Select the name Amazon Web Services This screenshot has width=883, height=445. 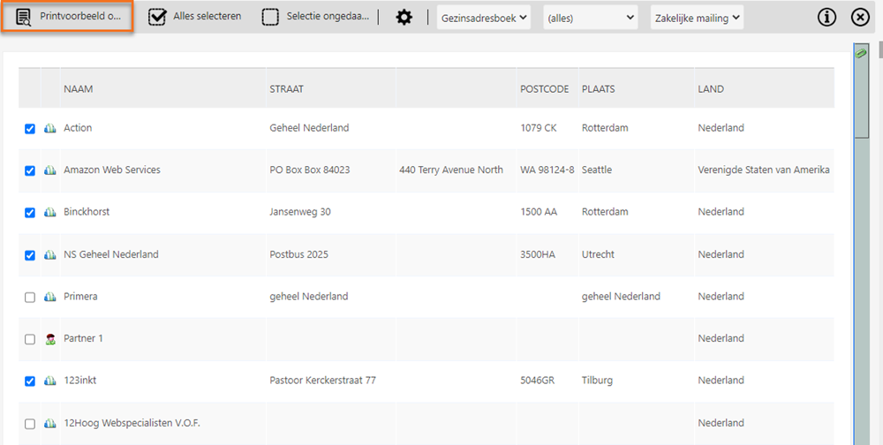pyautogui.click(x=112, y=170)
